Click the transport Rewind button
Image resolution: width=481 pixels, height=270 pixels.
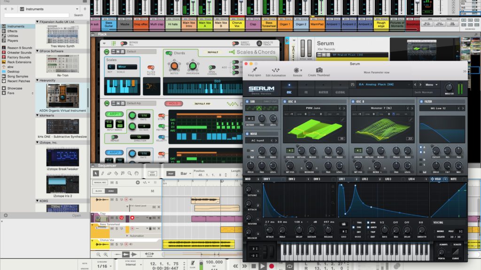click(x=236, y=266)
